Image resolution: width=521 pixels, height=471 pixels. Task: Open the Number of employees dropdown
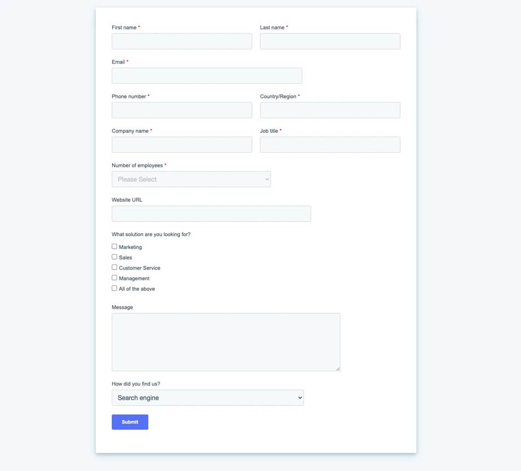coord(191,179)
